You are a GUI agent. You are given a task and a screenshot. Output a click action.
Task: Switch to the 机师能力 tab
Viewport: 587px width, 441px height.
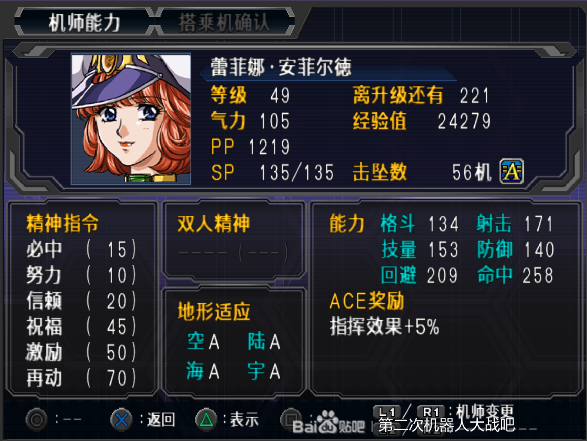pos(84,22)
